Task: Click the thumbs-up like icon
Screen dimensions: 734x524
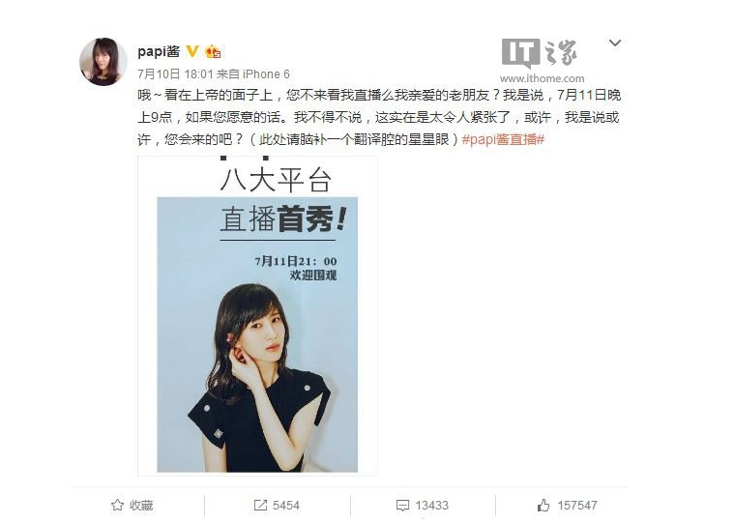Action: [543, 506]
